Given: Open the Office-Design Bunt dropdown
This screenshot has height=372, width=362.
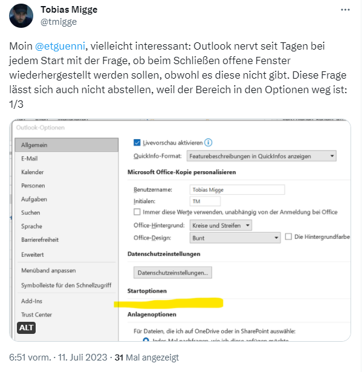Looking at the screenshot, I should coord(235,238).
